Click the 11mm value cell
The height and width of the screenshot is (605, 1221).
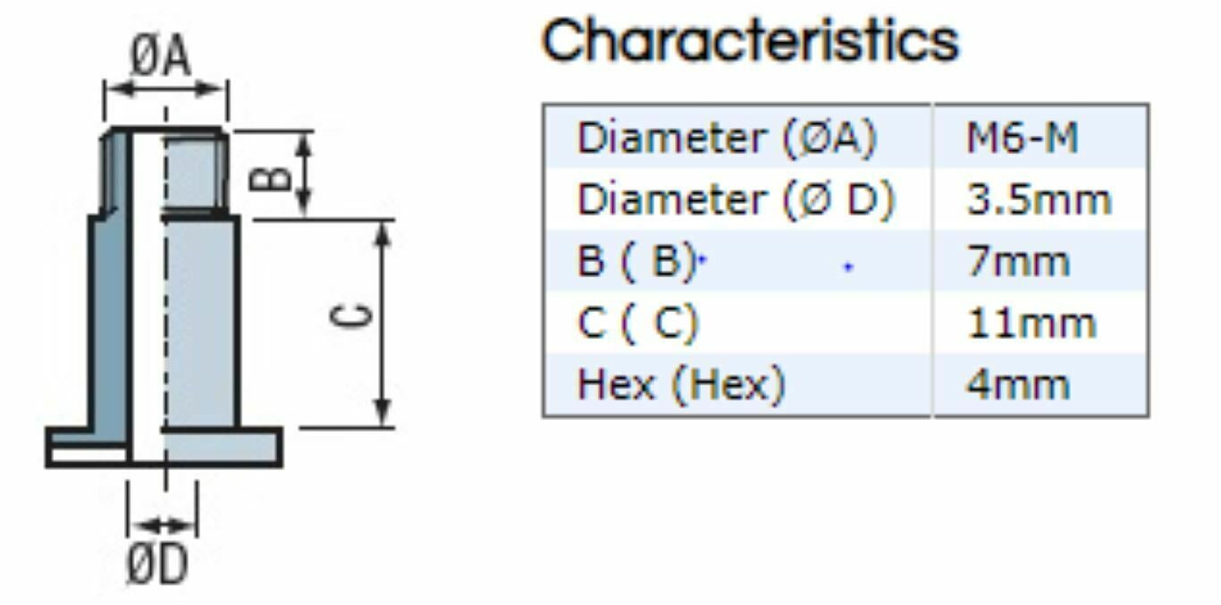click(1031, 324)
